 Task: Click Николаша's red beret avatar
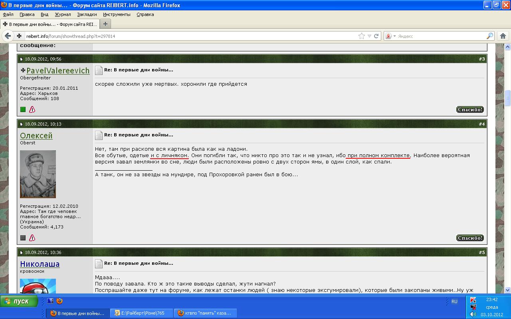pos(38,286)
